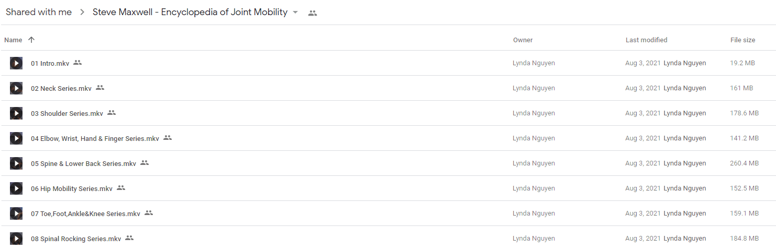Image resolution: width=776 pixels, height=250 pixels.
Task: Open the Steve Maxwell folder name menu
Action: pos(190,13)
